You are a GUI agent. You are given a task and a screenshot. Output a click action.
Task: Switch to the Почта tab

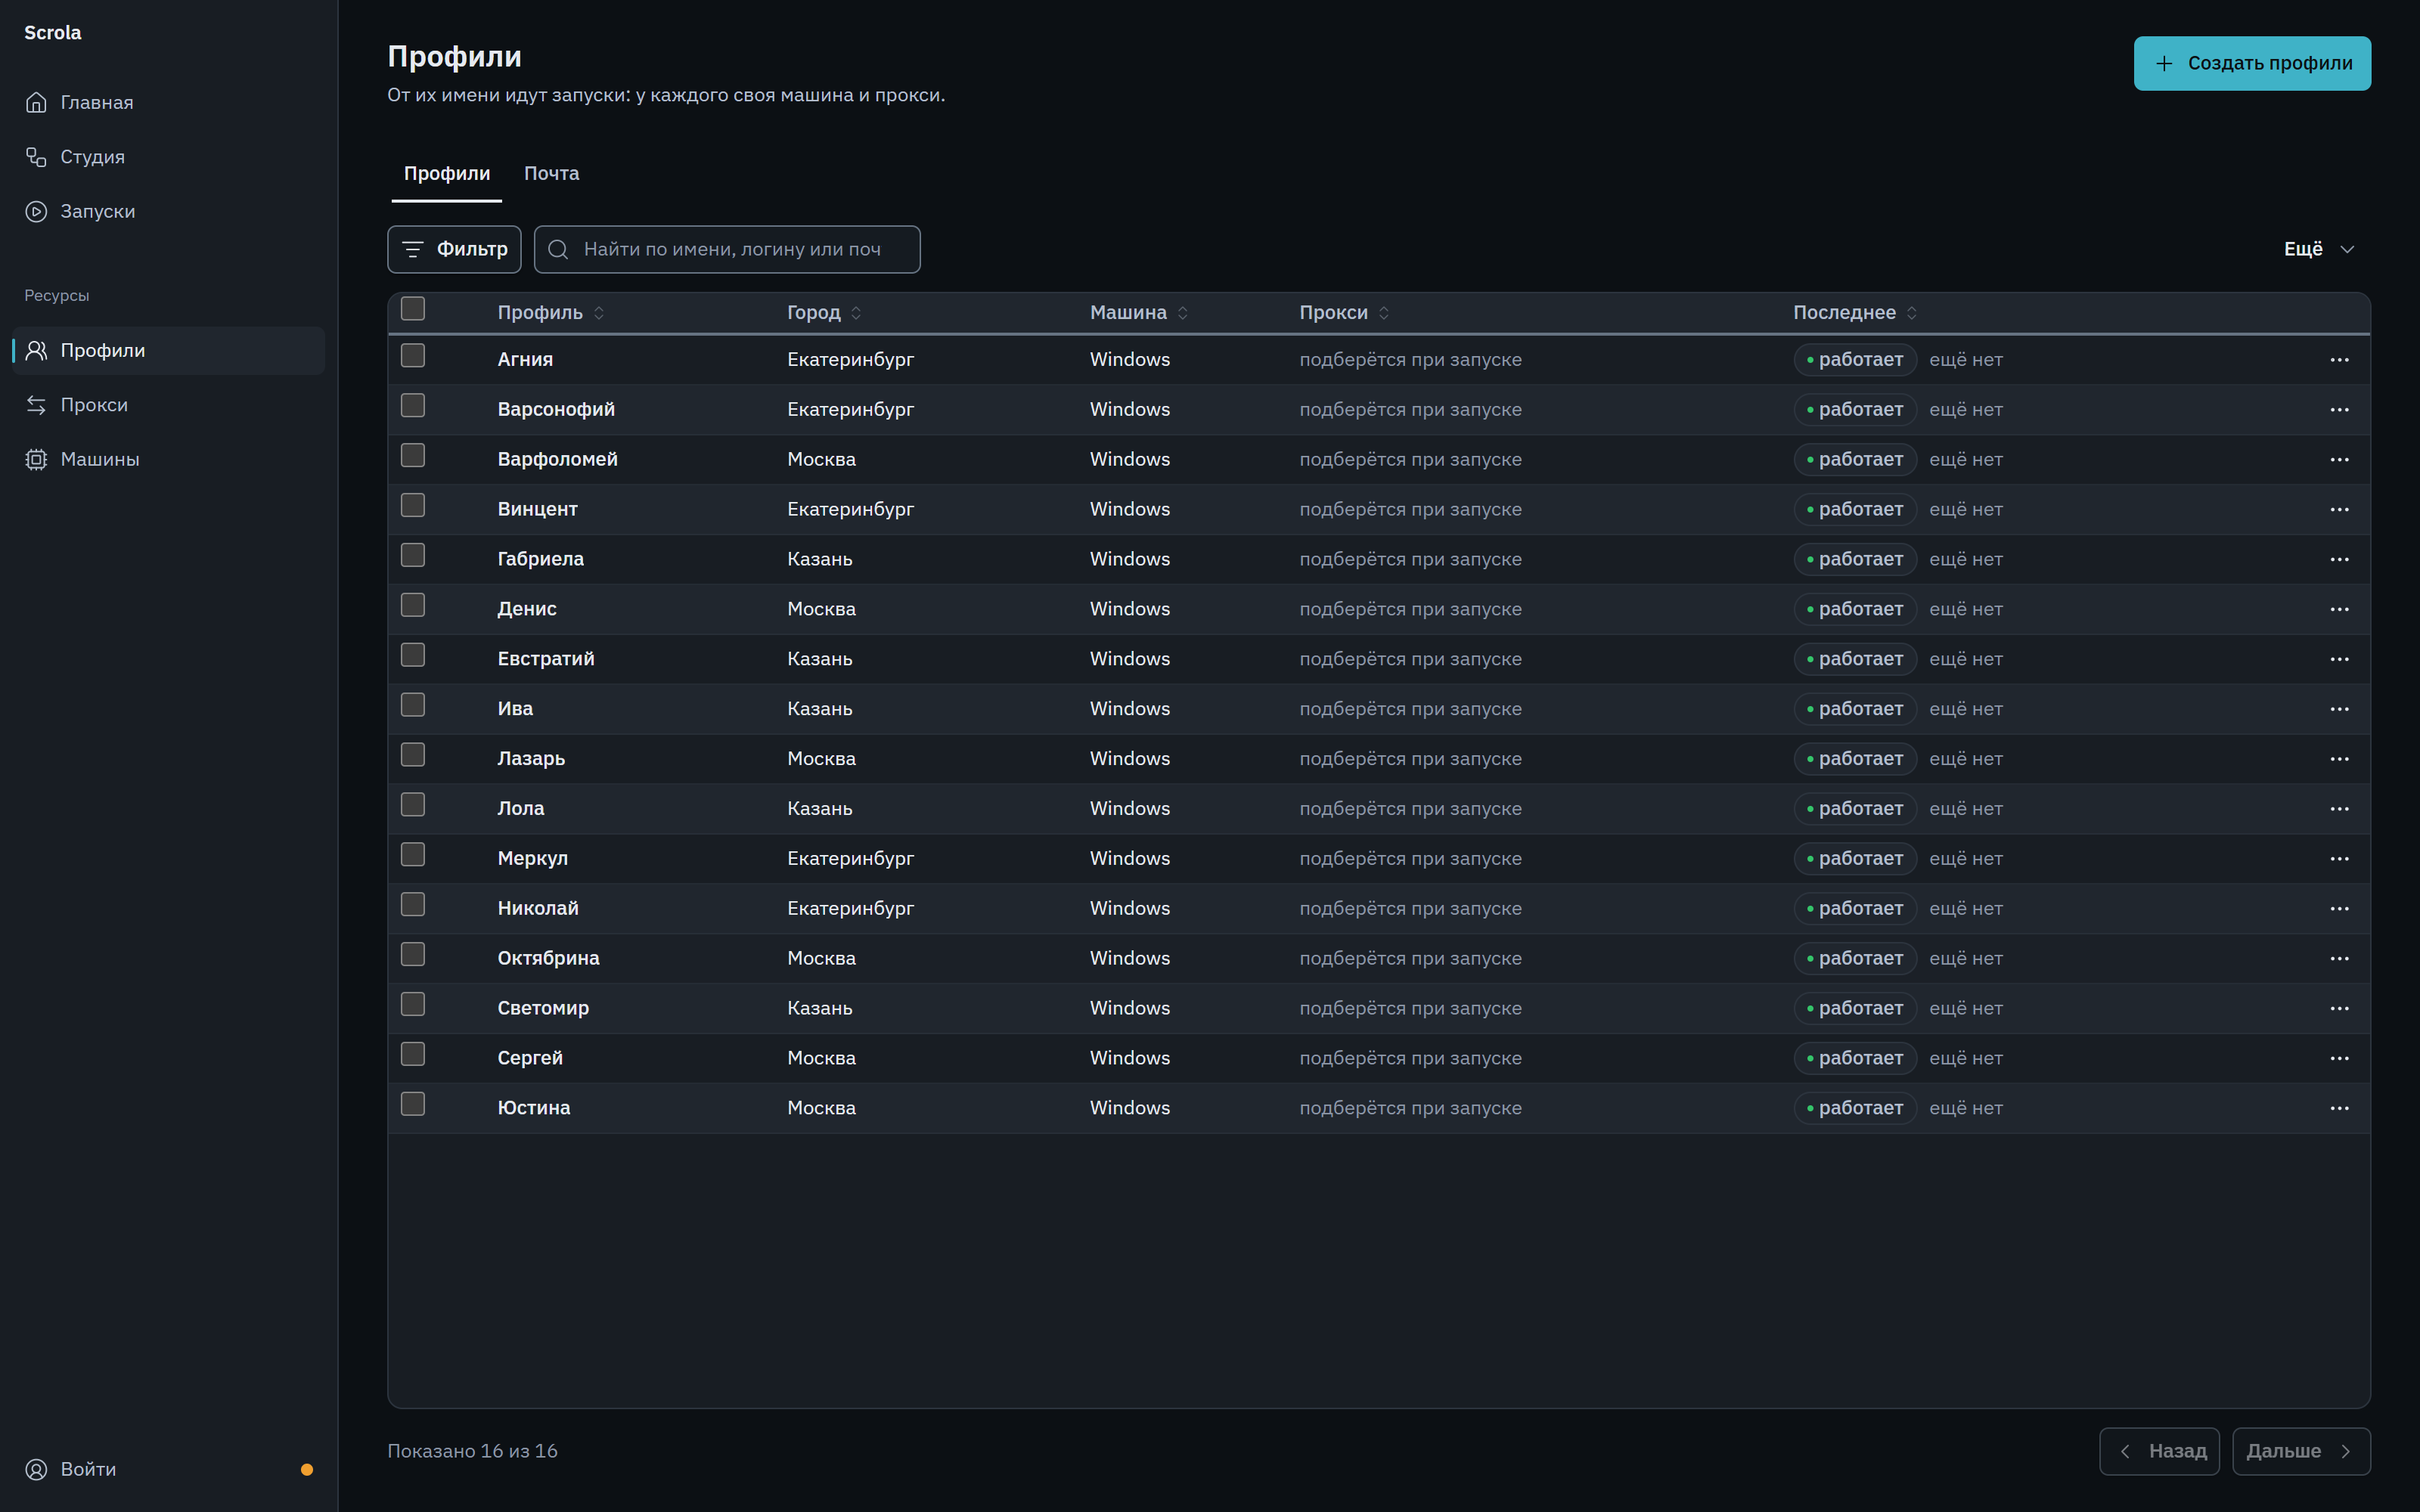tap(551, 174)
